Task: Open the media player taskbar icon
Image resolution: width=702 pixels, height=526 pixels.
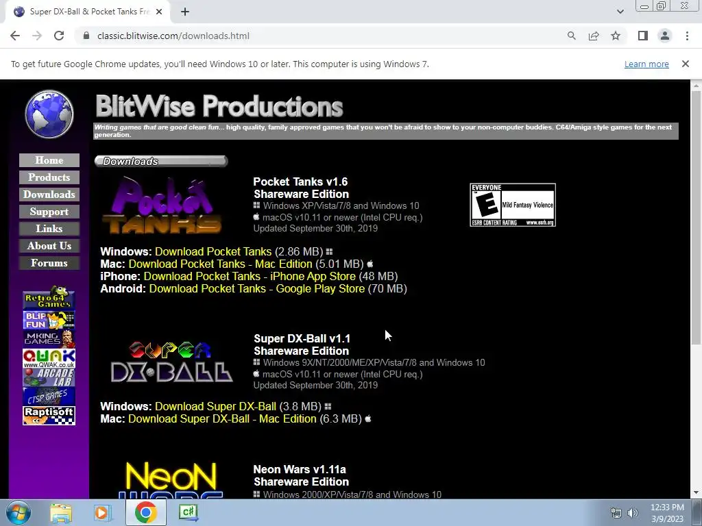Action: point(103,512)
